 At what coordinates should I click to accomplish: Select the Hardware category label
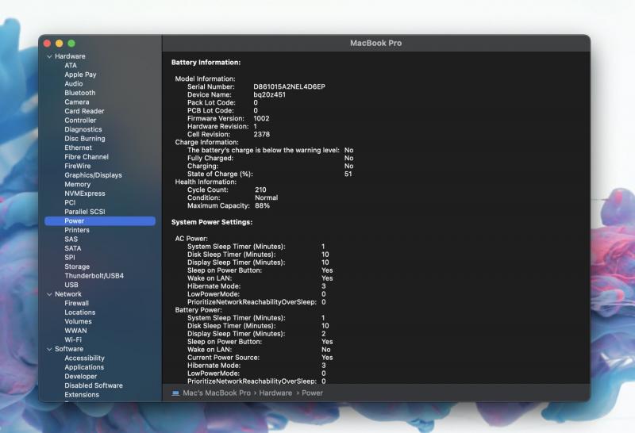70,56
